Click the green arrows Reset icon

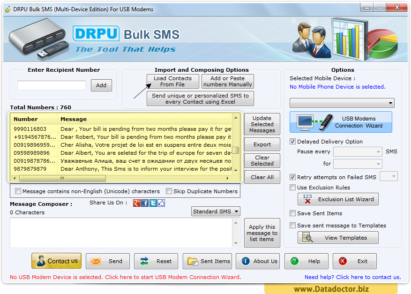pos(144,261)
